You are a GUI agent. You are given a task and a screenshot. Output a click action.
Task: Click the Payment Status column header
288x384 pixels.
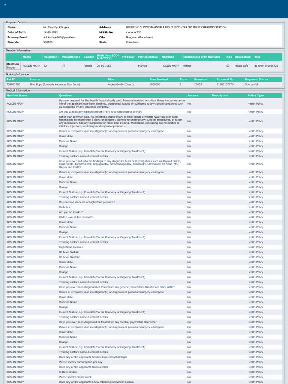point(256,79)
